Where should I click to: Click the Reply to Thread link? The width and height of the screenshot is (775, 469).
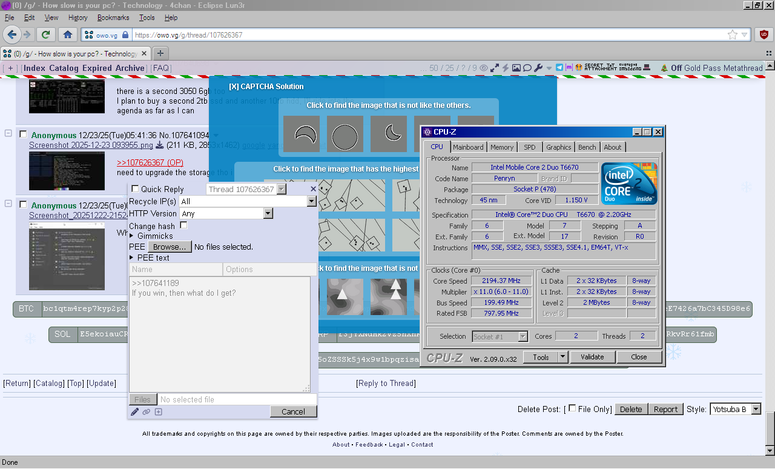point(386,383)
